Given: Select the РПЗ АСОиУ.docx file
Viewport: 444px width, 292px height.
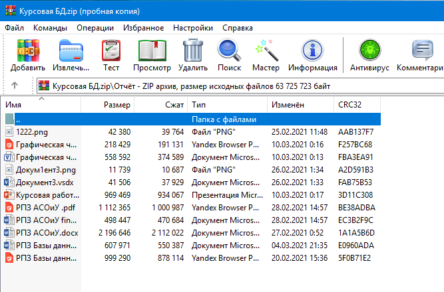Looking at the screenshot, I should 47,232.
